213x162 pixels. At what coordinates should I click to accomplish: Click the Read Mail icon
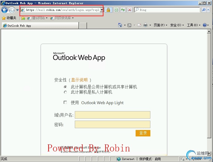tap(139, 25)
